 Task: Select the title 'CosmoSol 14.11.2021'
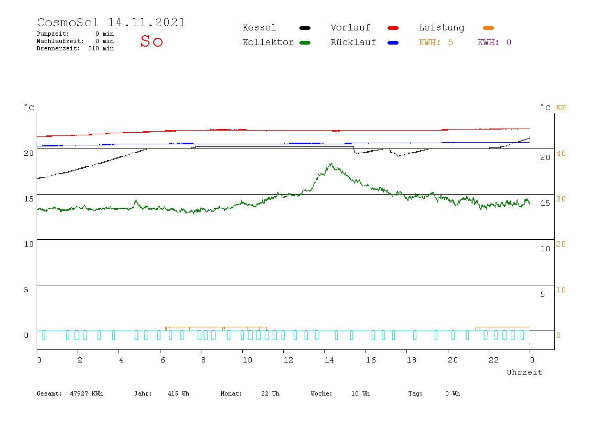[x=111, y=22]
